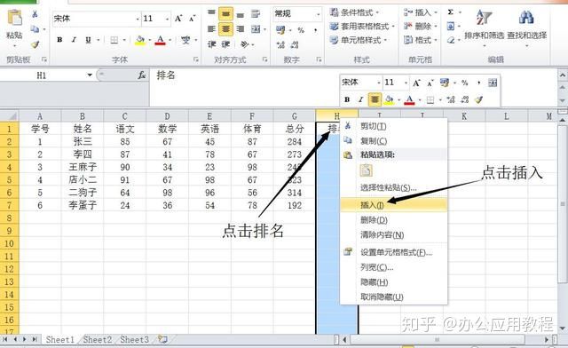
Task: Choose Column Width (列宽) from context menu
Action: pyautogui.click(x=394, y=267)
